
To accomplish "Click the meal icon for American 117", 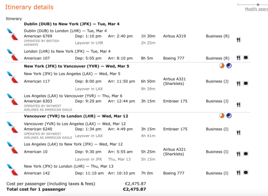I will pyautogui.click(x=238, y=83).
